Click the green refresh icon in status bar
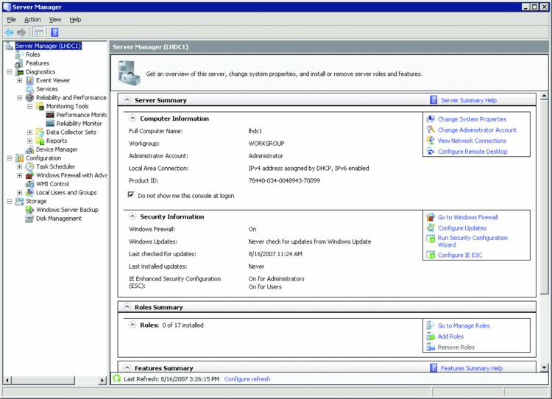This screenshot has width=552, height=399. click(116, 378)
